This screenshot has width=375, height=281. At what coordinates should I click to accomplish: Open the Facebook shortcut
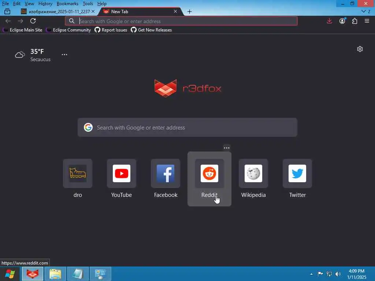166,179
